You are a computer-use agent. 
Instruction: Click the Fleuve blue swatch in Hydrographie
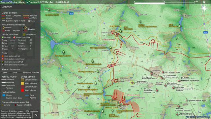(4, 95)
